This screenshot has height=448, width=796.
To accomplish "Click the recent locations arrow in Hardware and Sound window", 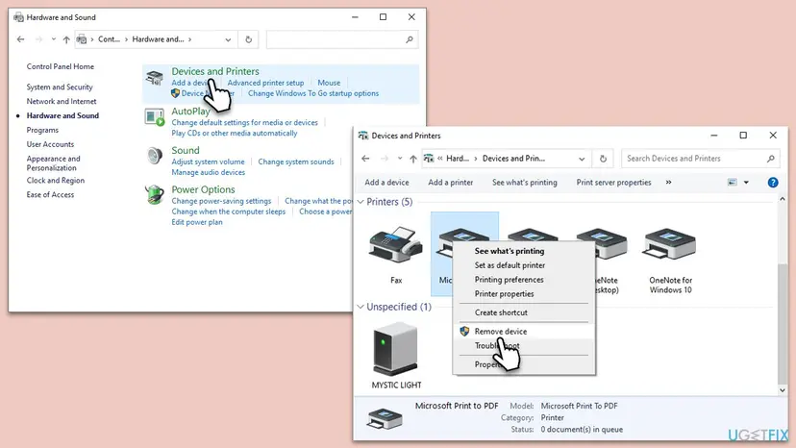I will [x=53, y=39].
